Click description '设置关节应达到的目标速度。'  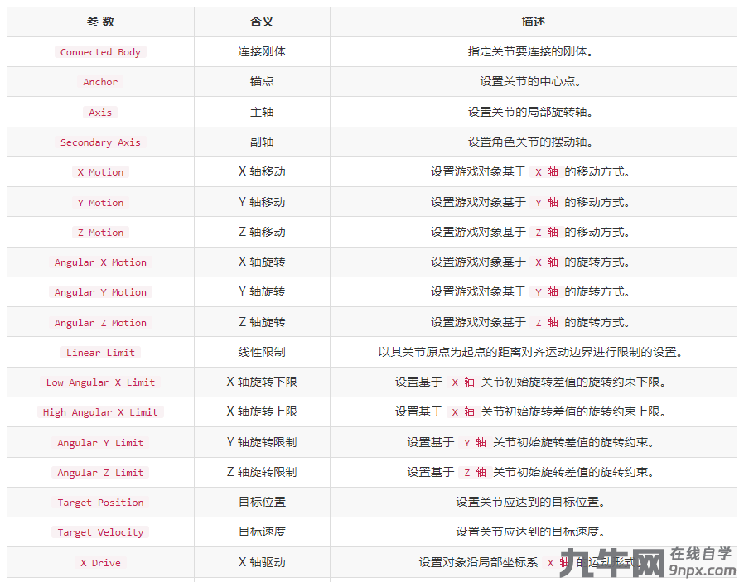click(530, 531)
